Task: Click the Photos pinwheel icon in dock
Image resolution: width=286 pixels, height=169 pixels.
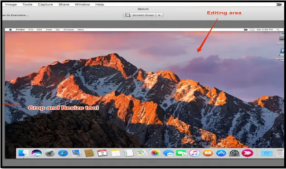Action: [x=155, y=153]
